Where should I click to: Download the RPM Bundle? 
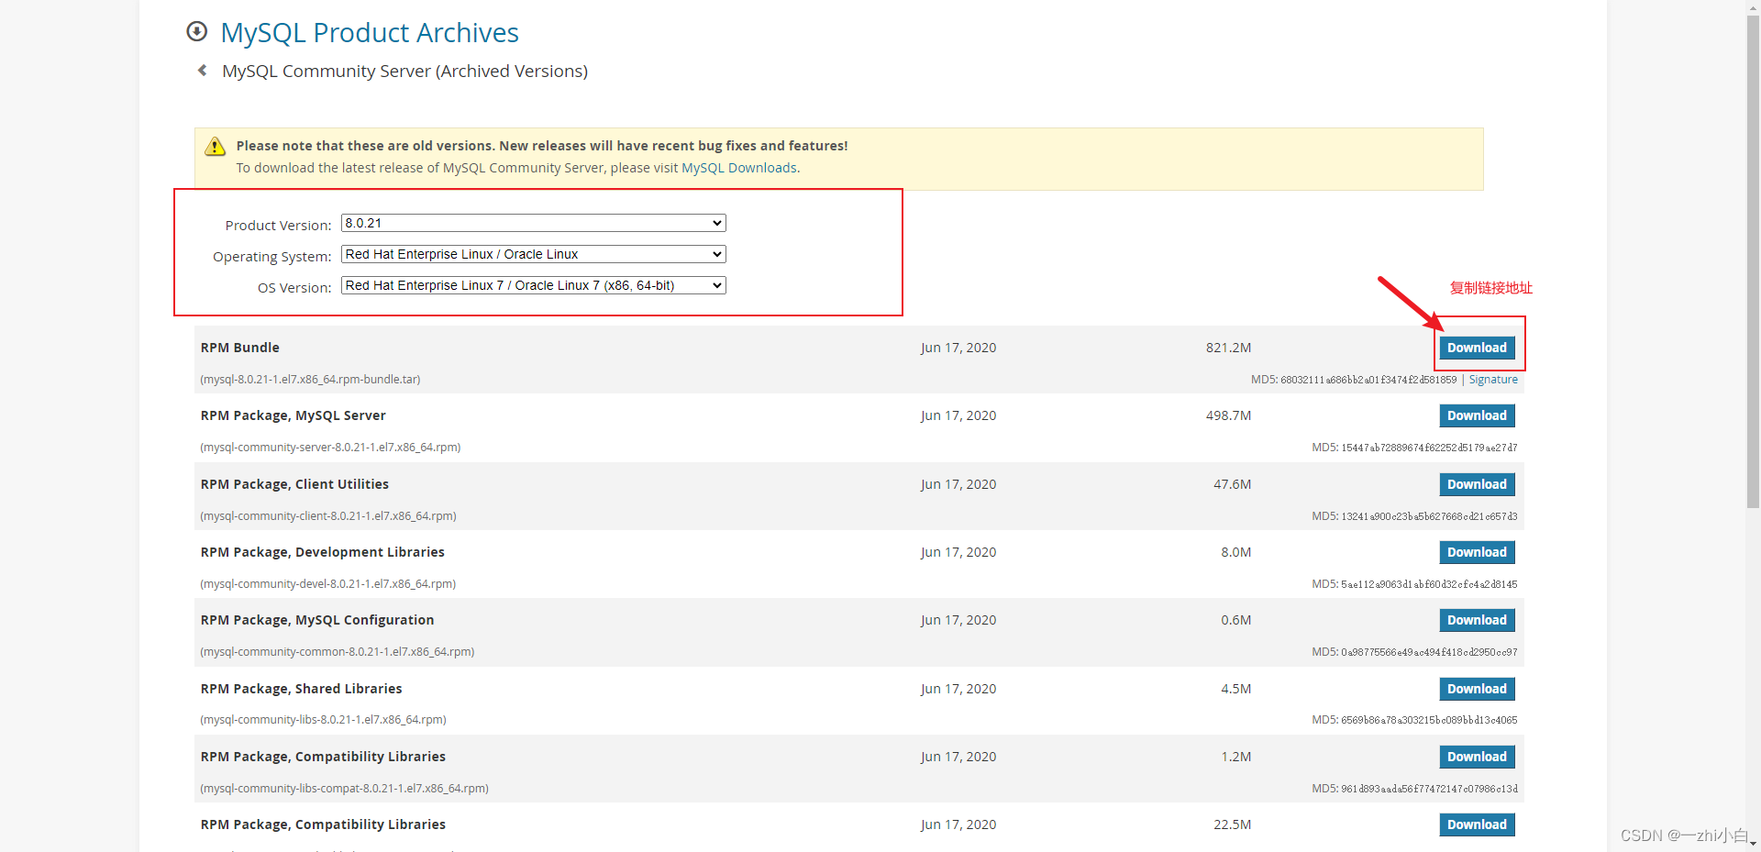pyautogui.click(x=1477, y=348)
